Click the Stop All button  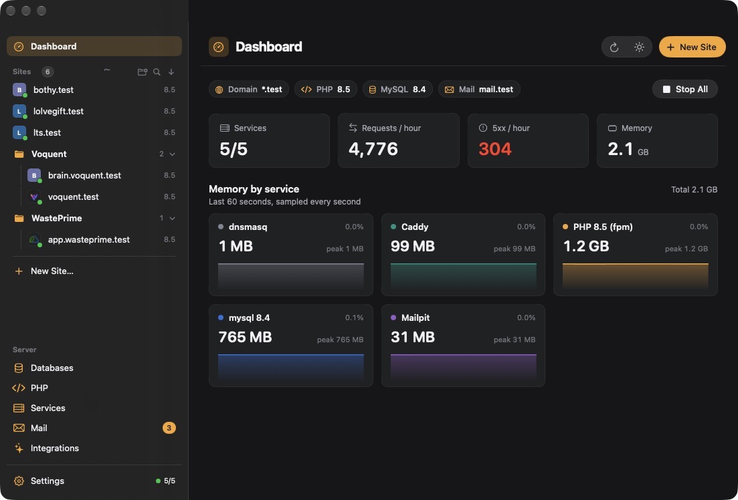point(685,90)
